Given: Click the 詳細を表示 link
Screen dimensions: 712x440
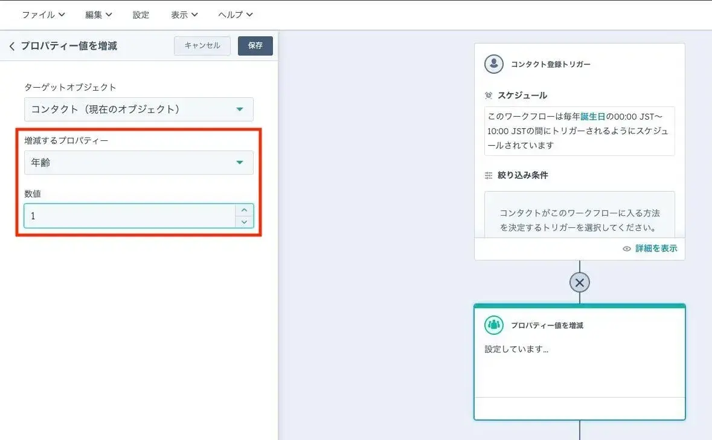Looking at the screenshot, I should point(656,248).
